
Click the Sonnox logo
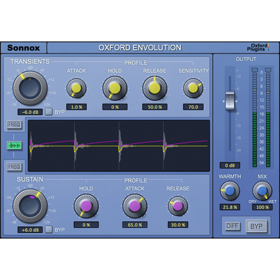24,48
